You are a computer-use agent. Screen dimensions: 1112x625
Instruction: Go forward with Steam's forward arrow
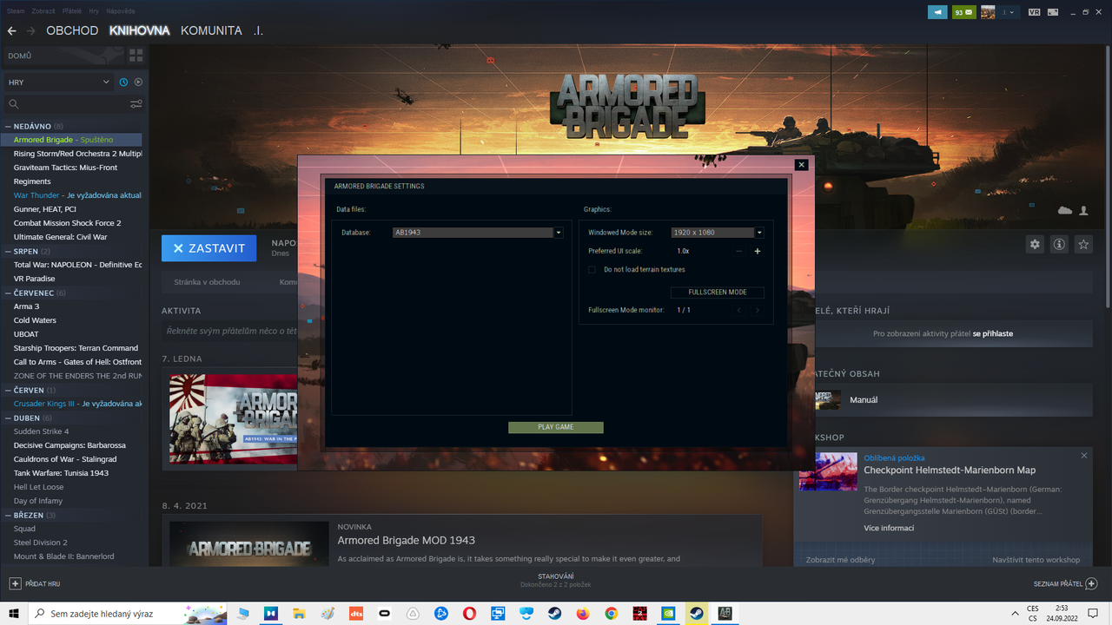[x=31, y=30]
